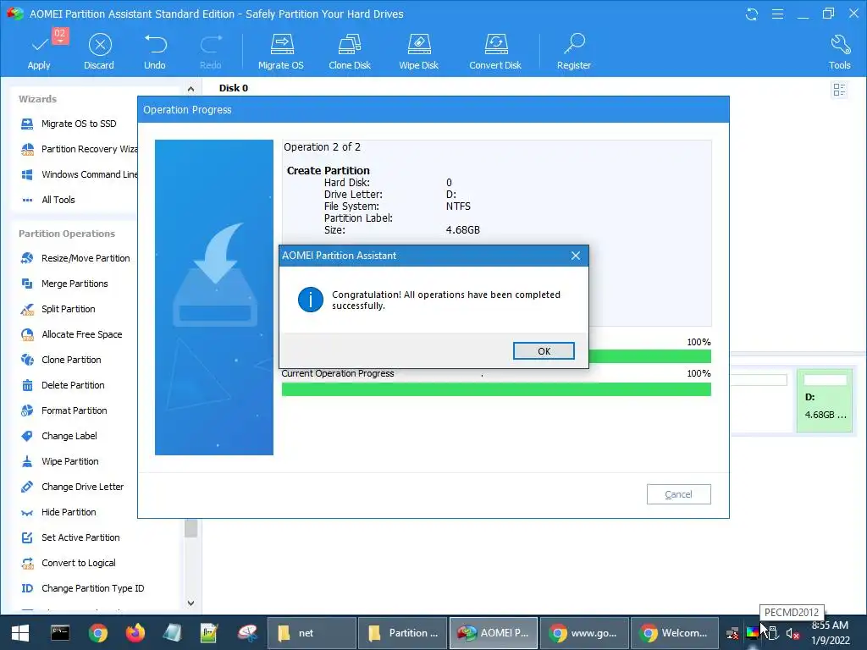Click the Discard toolbar icon
The height and width of the screenshot is (650, 867).
(100, 45)
